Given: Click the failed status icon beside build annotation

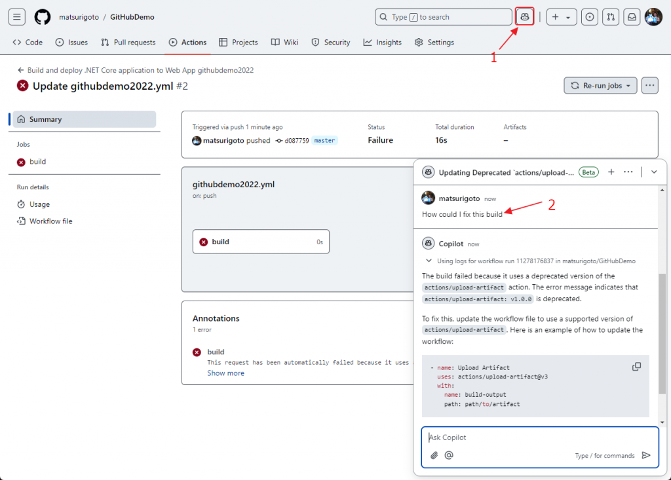Looking at the screenshot, I should pyautogui.click(x=197, y=352).
